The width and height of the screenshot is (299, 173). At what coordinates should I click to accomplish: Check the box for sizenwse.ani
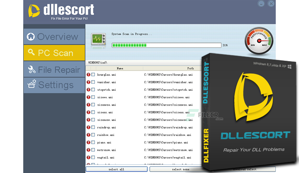[93, 105]
